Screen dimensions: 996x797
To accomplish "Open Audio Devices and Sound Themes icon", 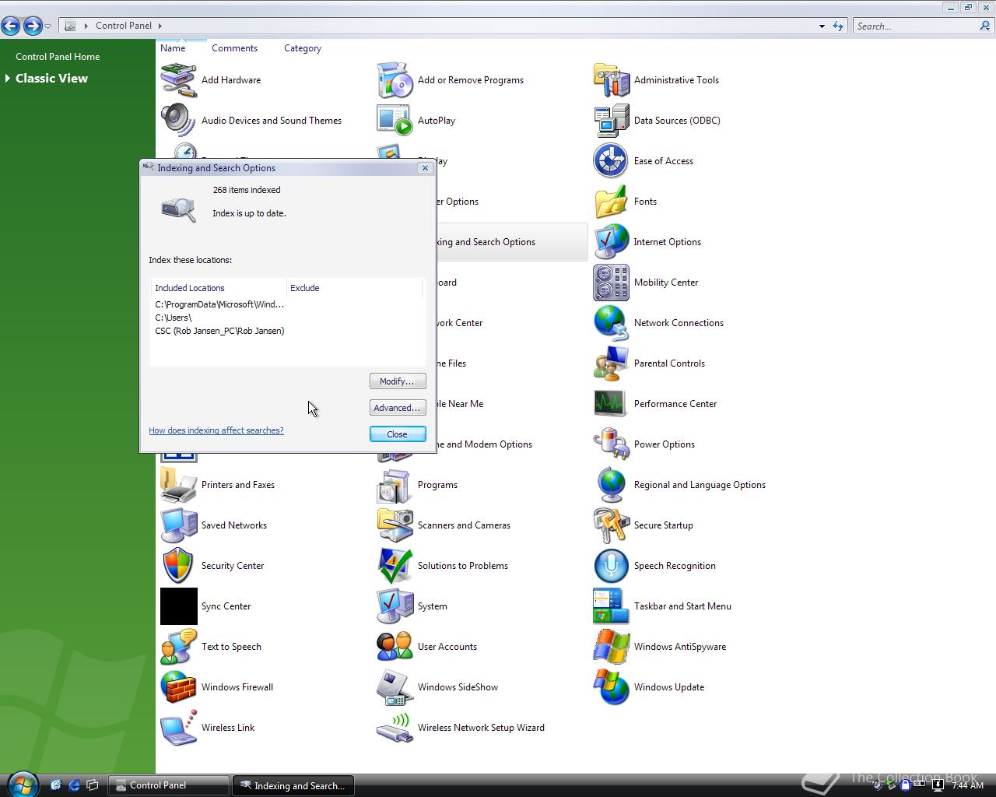I will pos(178,121).
